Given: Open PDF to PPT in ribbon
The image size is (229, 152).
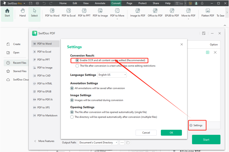Looking at the screenshot, I should pyautogui.click(x=84, y=13).
